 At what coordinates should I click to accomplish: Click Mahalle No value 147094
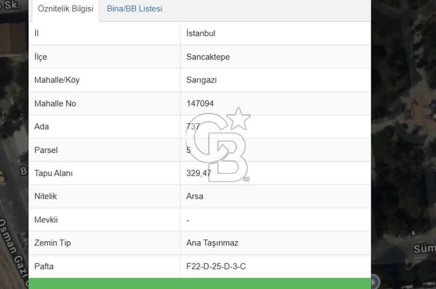pyautogui.click(x=200, y=104)
